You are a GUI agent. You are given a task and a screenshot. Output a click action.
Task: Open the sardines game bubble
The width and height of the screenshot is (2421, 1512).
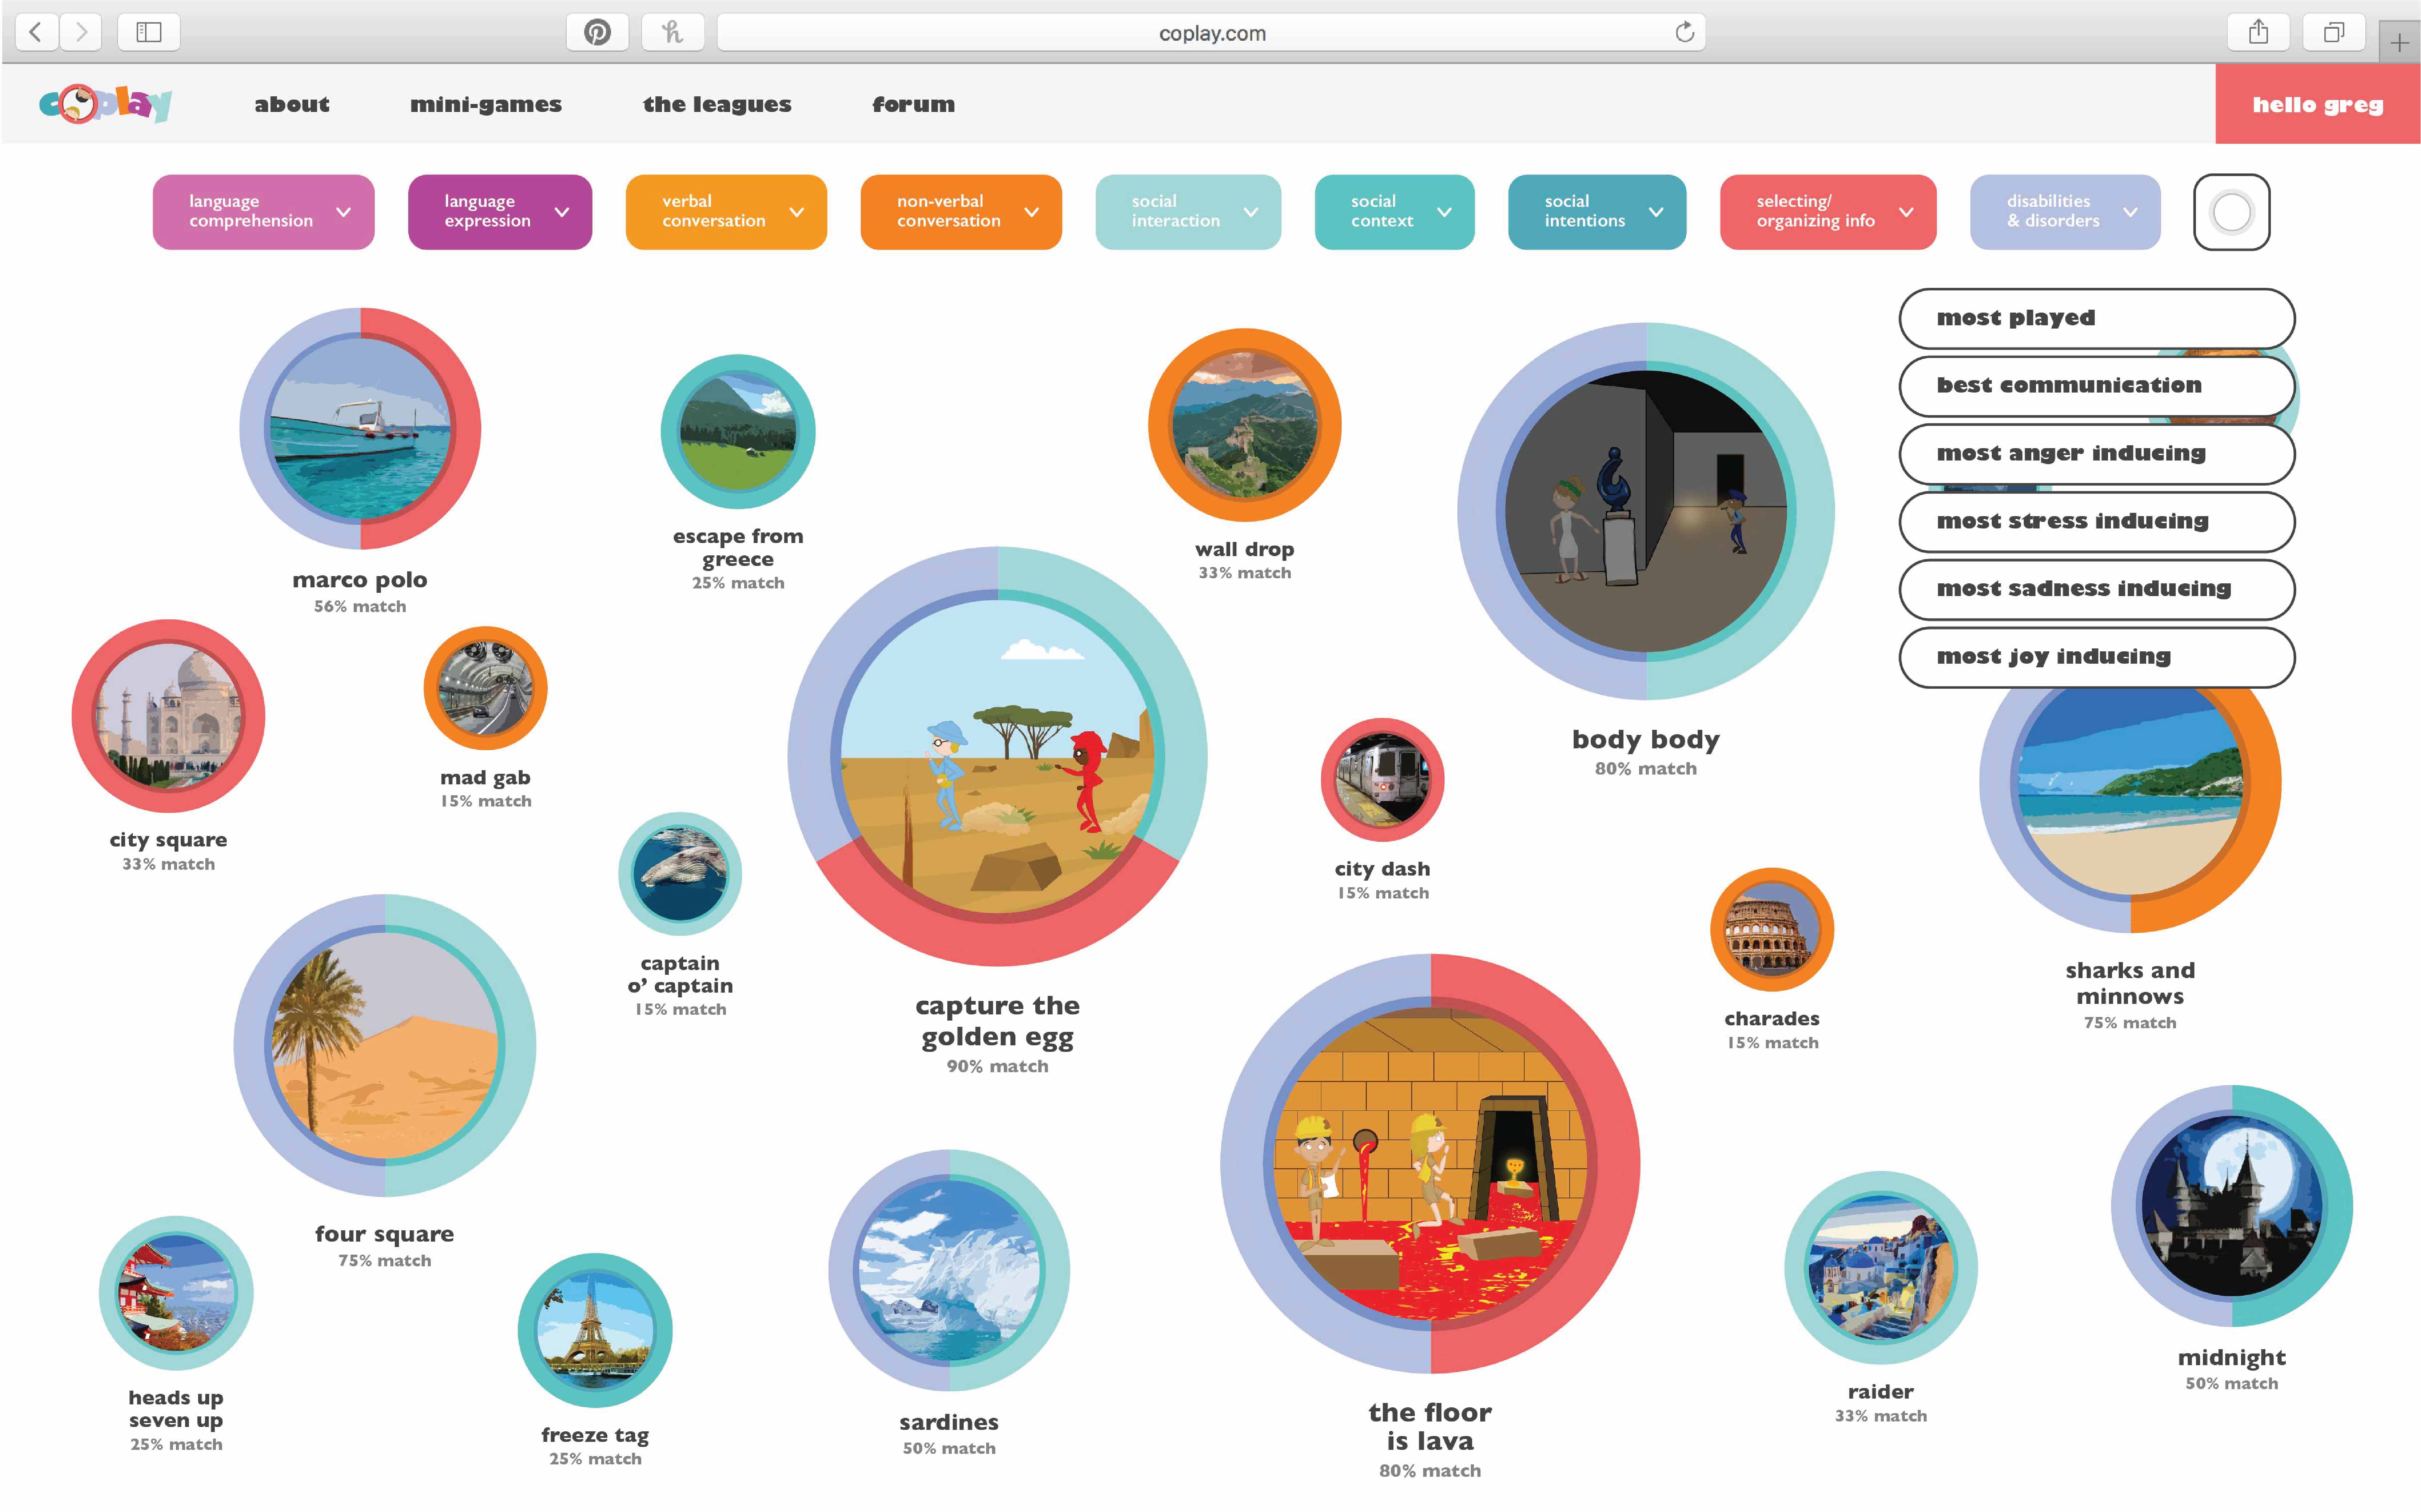(949, 1270)
